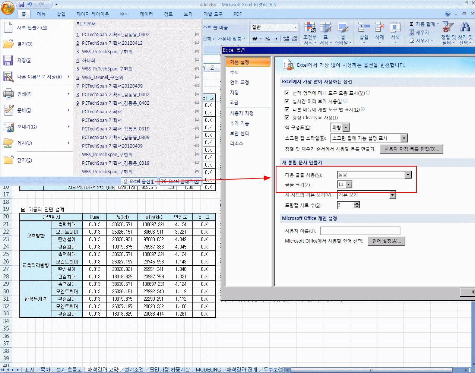
Task: Click the Print icon in Office menu
Action: [x=8, y=94]
